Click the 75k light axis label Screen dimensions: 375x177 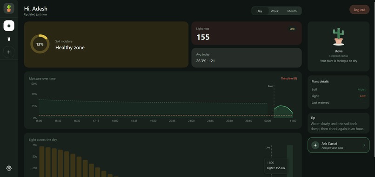click(x=35, y=145)
